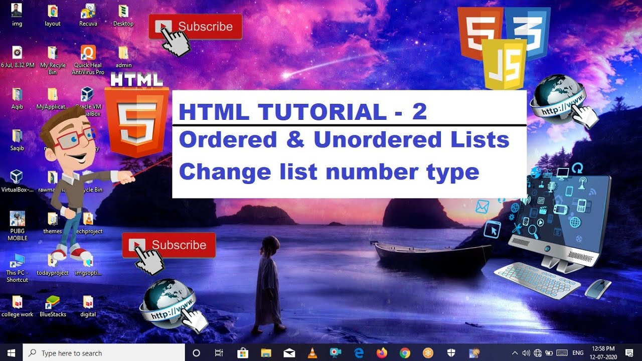642x361 pixels.
Task: Open Cortana from the taskbar
Action: click(196, 353)
